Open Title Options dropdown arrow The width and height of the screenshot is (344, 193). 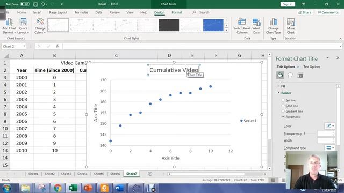(x=298, y=66)
